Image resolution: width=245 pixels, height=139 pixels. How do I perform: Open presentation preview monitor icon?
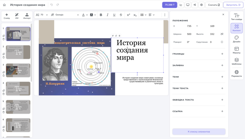pos(188,5)
